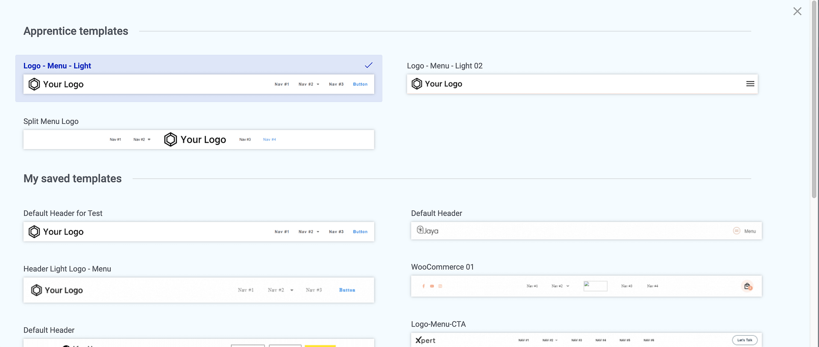
Task: Click the blue Button link in Default Header for Test
Action: tap(360, 232)
